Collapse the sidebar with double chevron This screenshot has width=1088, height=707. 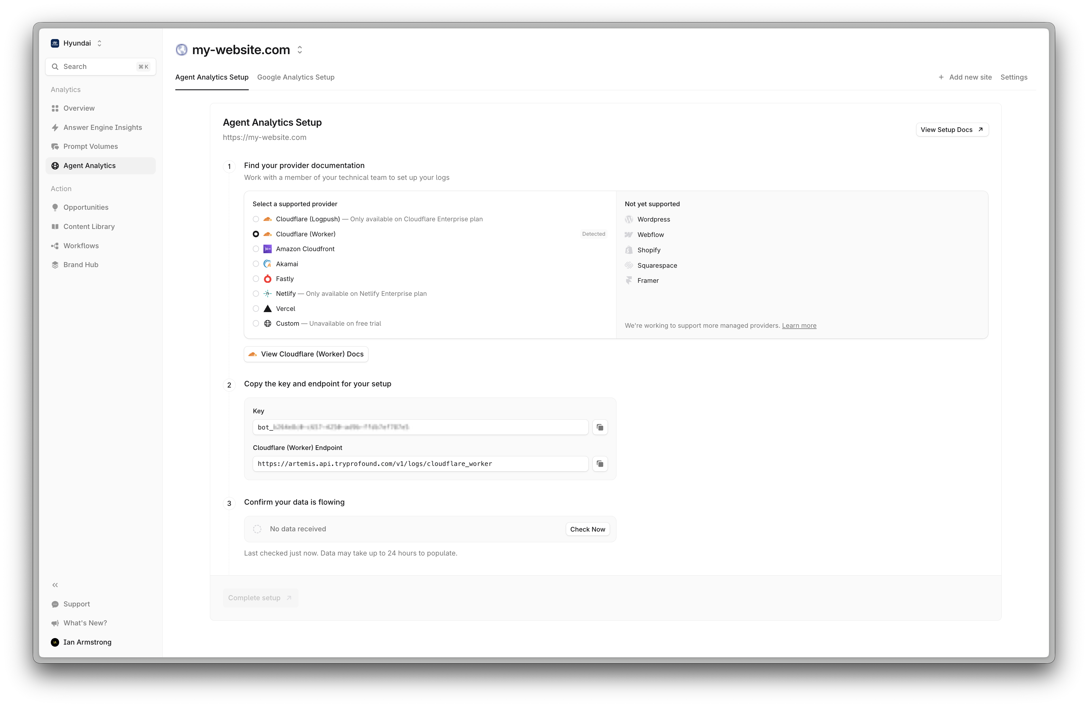55,585
